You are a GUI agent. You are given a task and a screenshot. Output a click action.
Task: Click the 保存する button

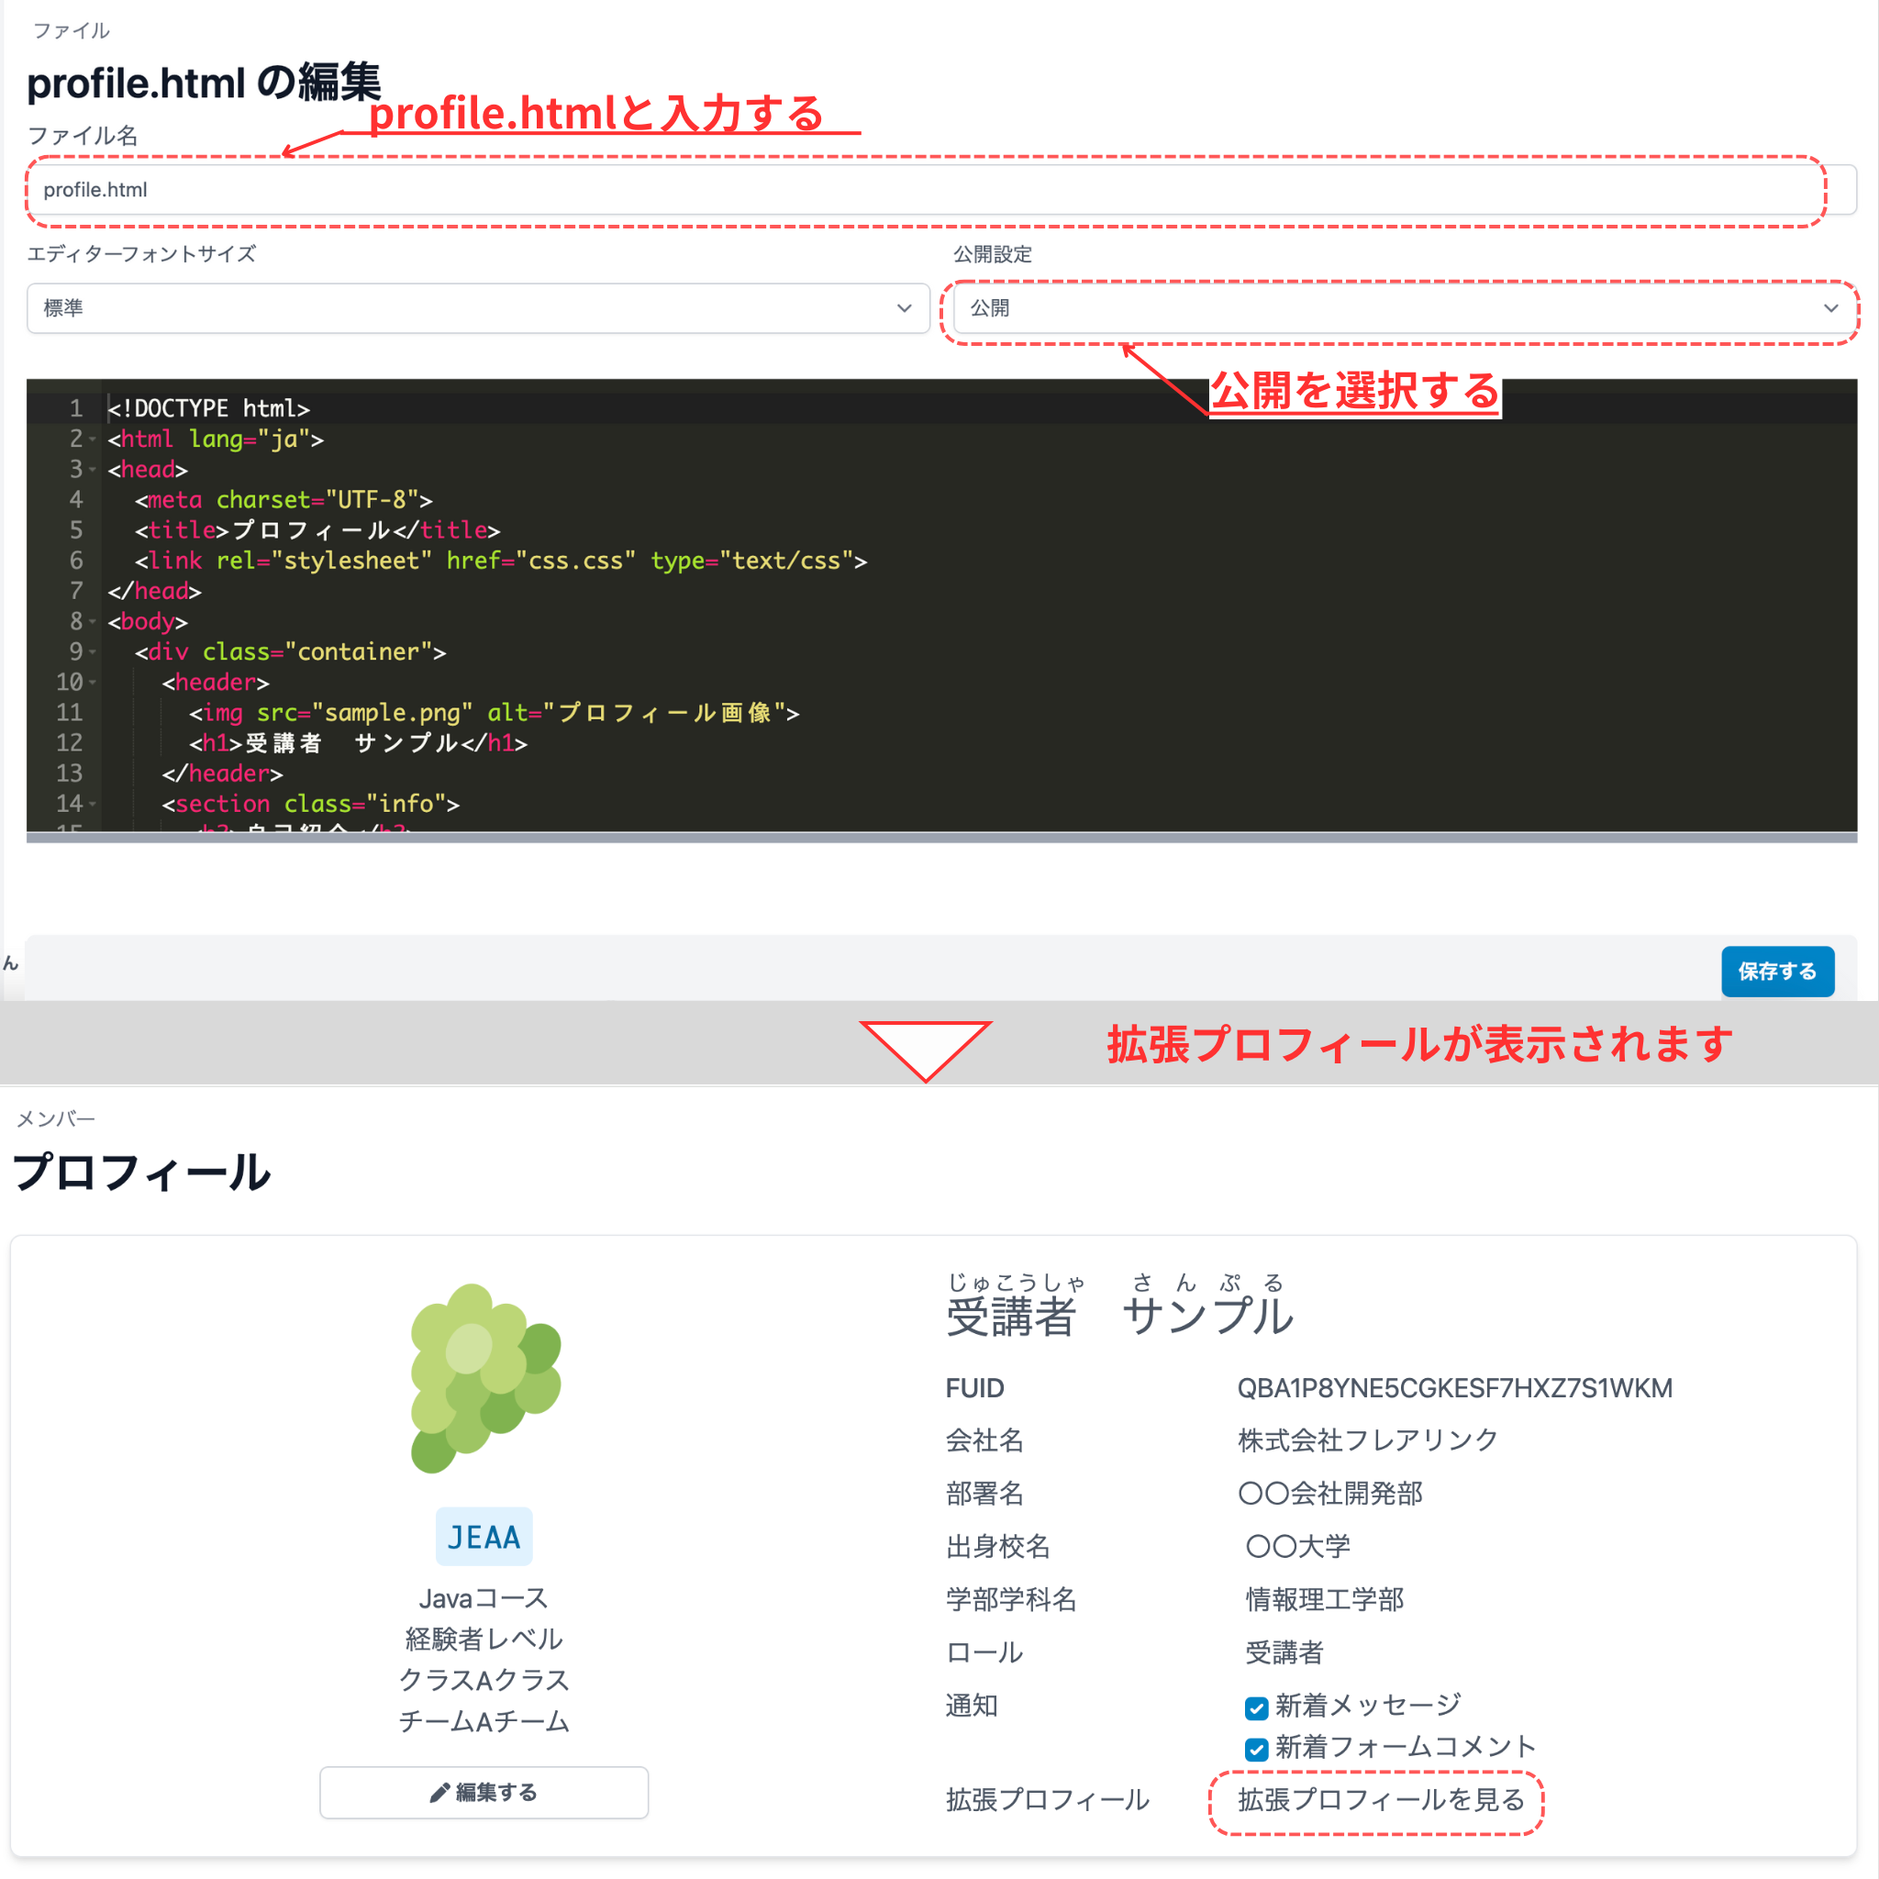coord(1777,971)
